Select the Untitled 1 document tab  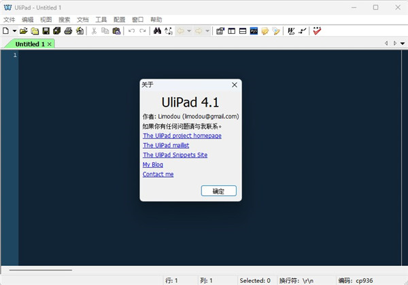(30, 43)
